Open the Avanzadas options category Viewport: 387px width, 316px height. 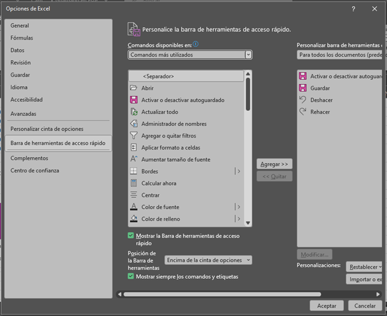[58, 114]
